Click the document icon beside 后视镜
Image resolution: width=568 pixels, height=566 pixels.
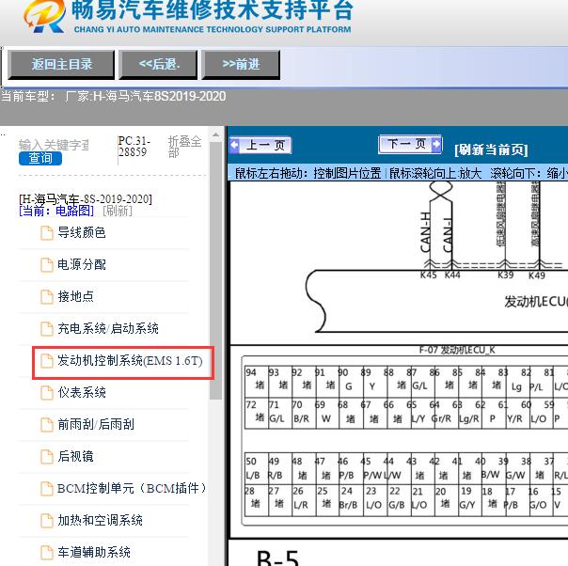click(47, 457)
